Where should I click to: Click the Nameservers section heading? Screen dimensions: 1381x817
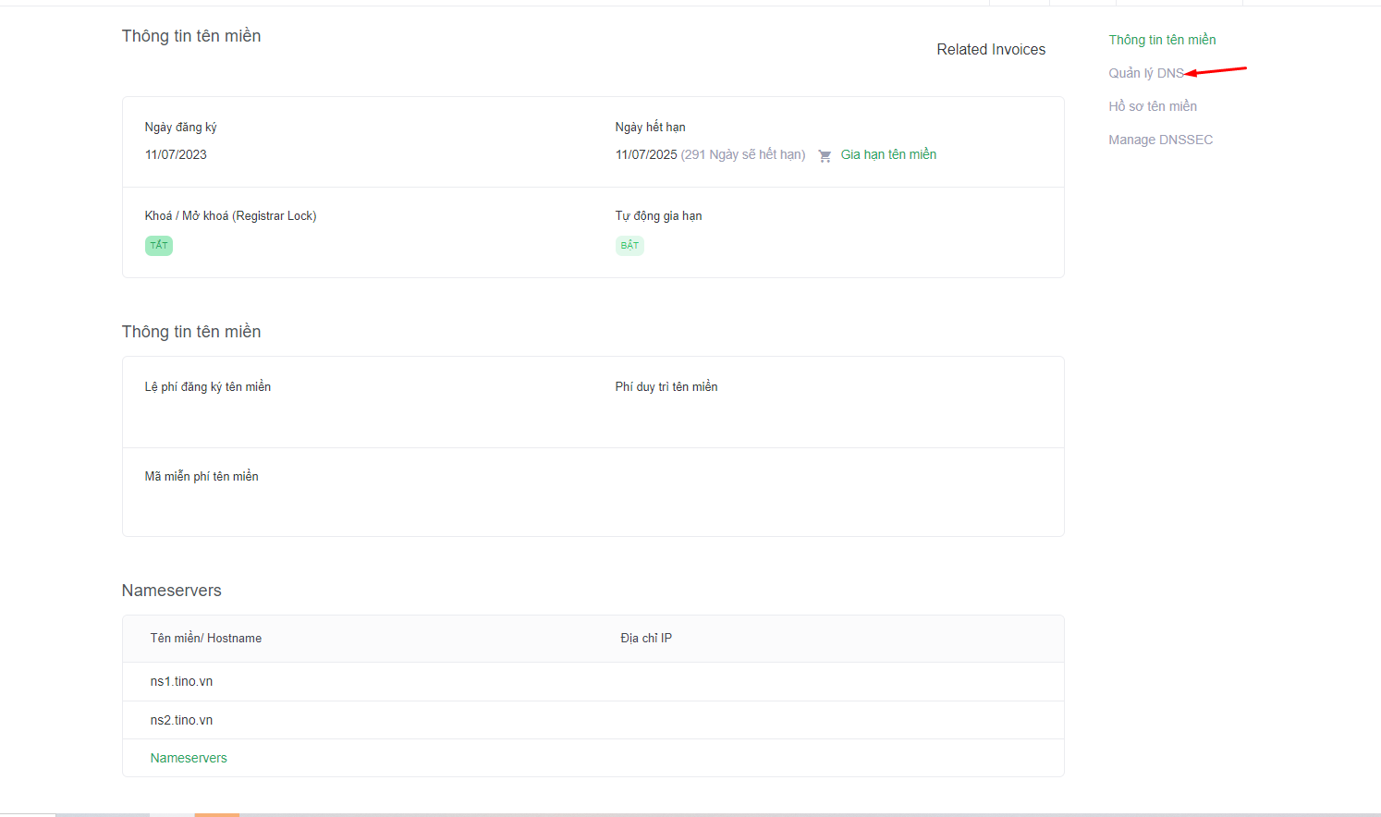(x=172, y=591)
